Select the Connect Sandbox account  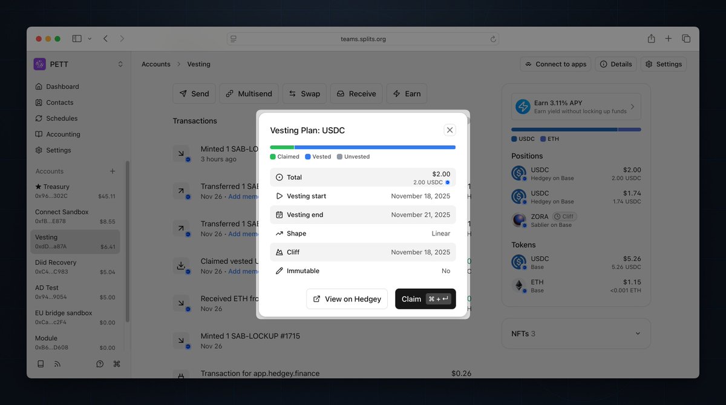(75, 217)
